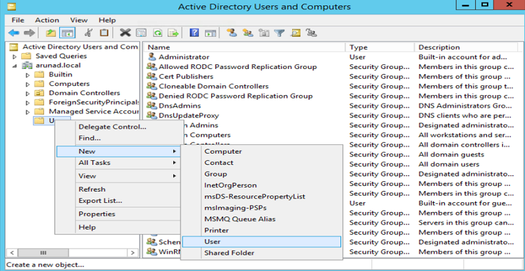Go up one level with folder icon
Screen dimensions: 525x271
51,33
